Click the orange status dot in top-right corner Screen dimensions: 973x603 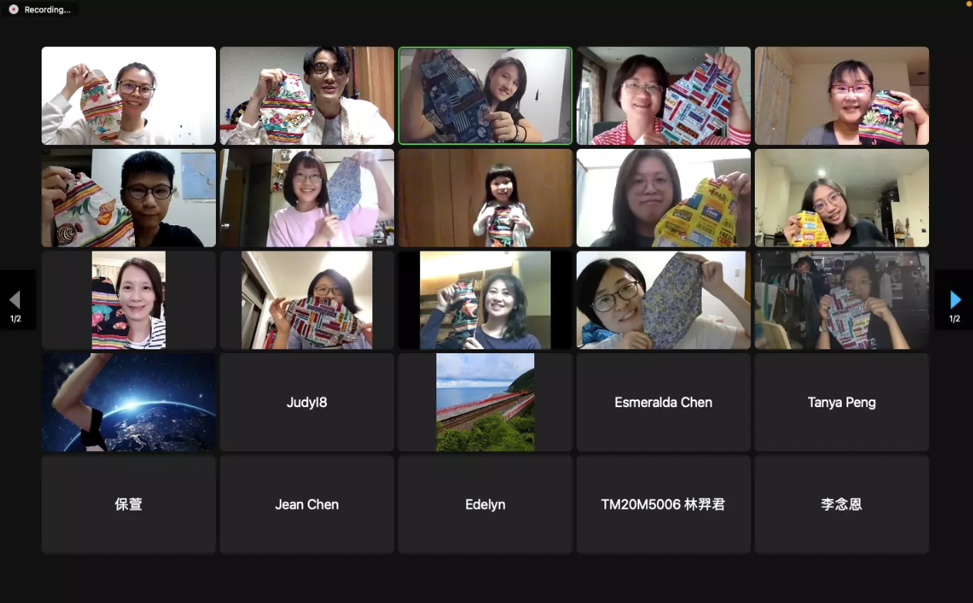click(969, 4)
